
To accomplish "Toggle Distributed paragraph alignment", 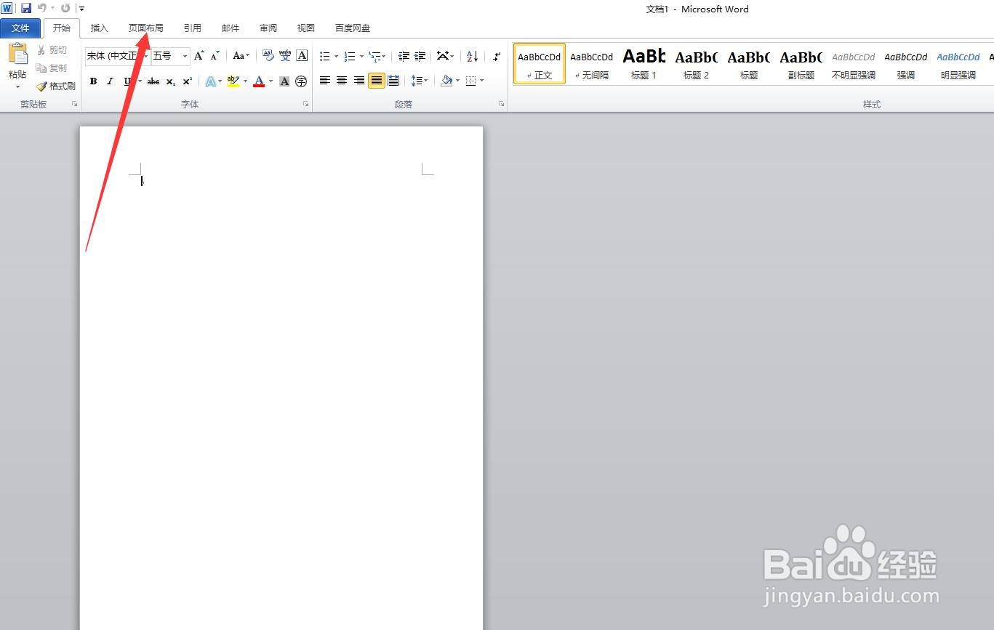I will point(393,81).
